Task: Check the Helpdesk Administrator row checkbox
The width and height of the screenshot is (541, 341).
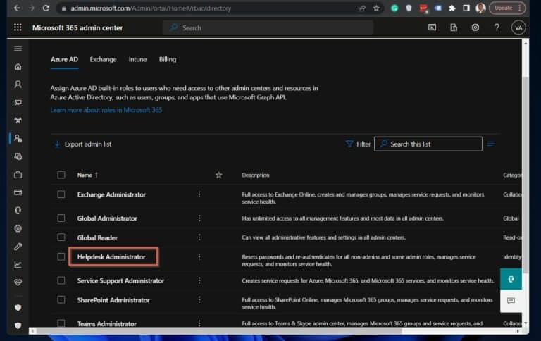Action: [61, 256]
